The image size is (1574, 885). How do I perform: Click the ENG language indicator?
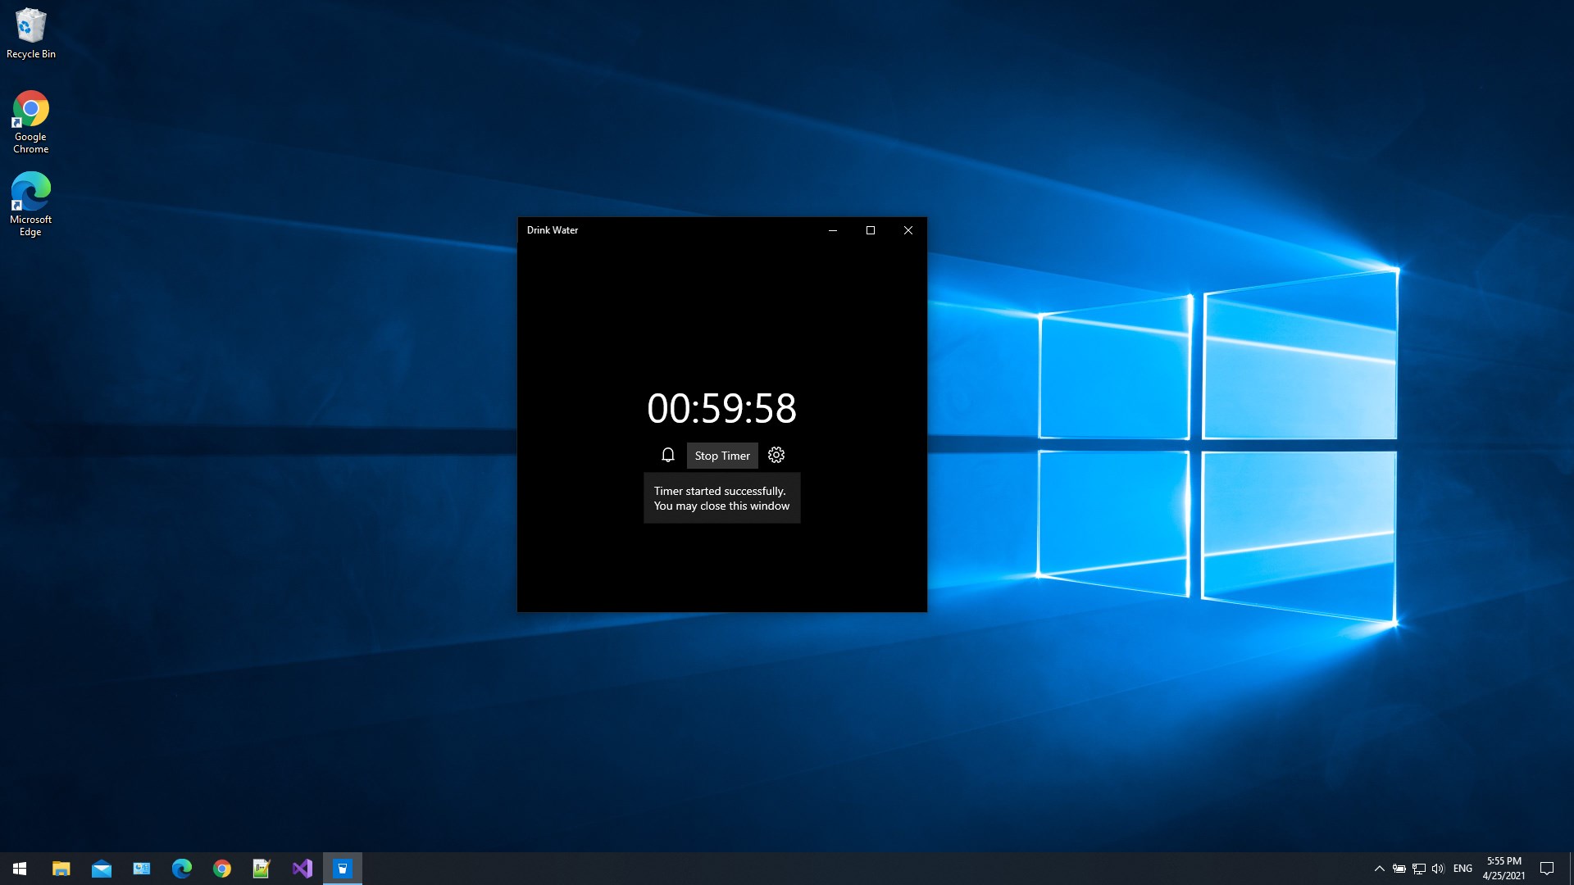click(1463, 869)
